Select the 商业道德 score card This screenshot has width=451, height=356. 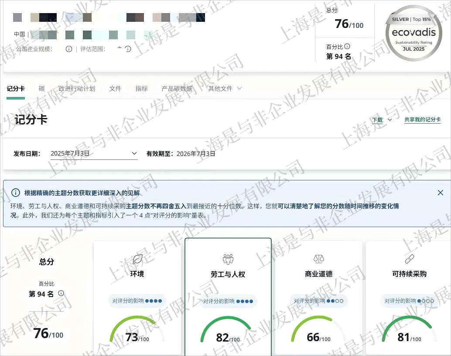(x=319, y=297)
